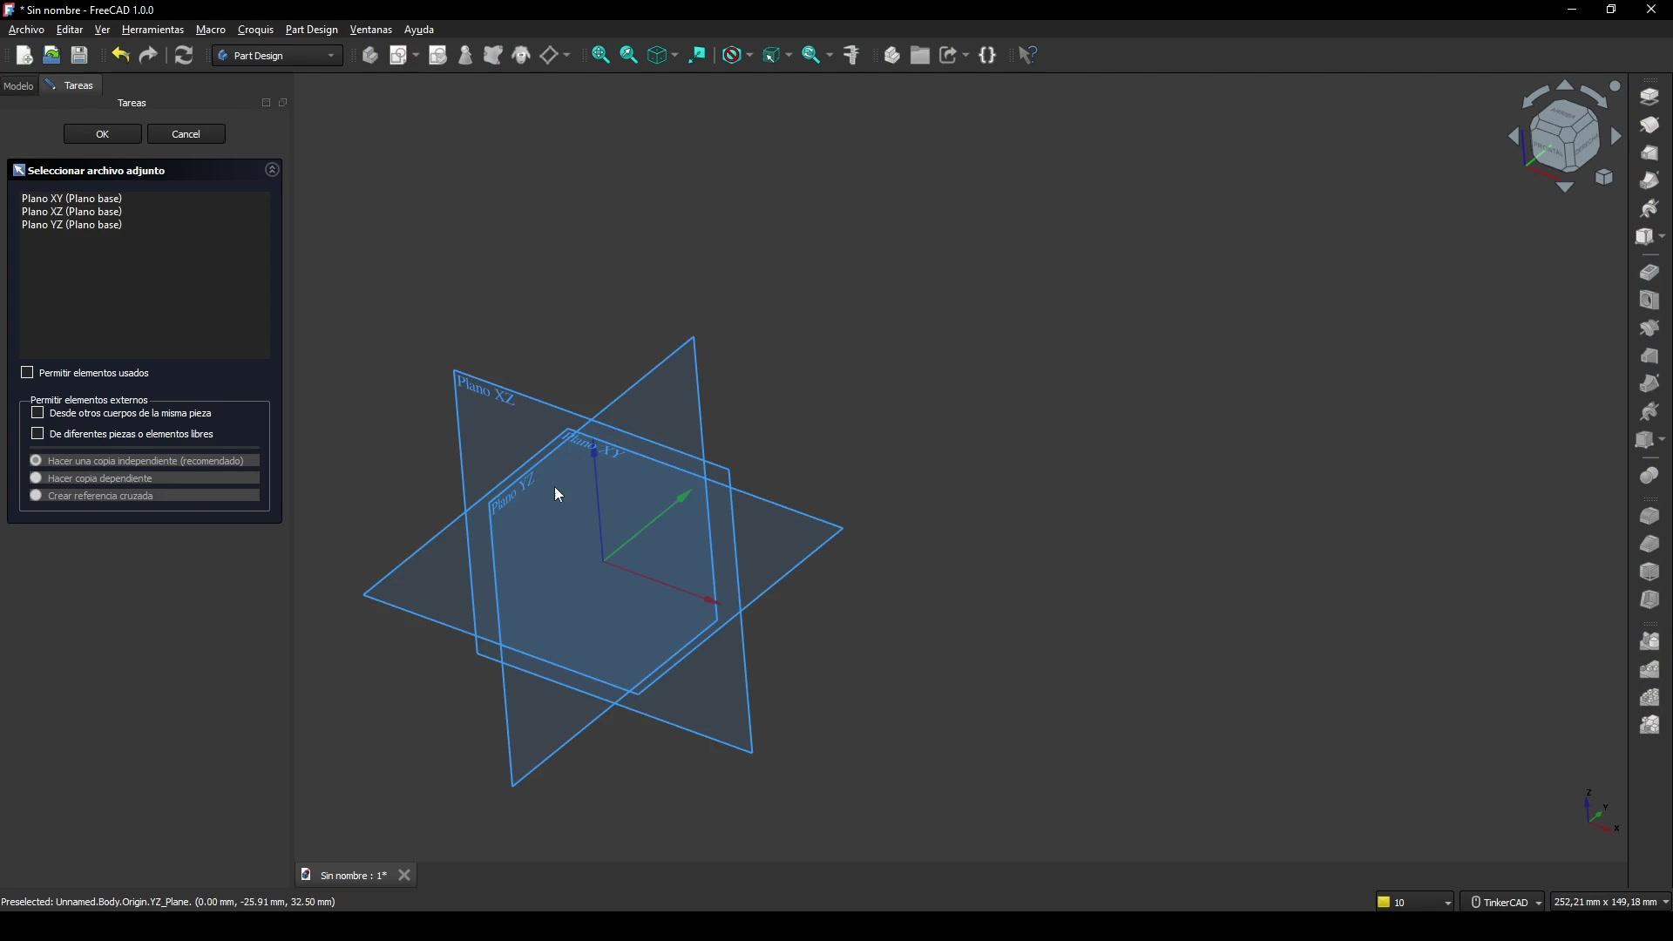1673x941 pixels.
Task: Check Desde otros cuerpos de la misma pieza
Action: [x=37, y=413]
